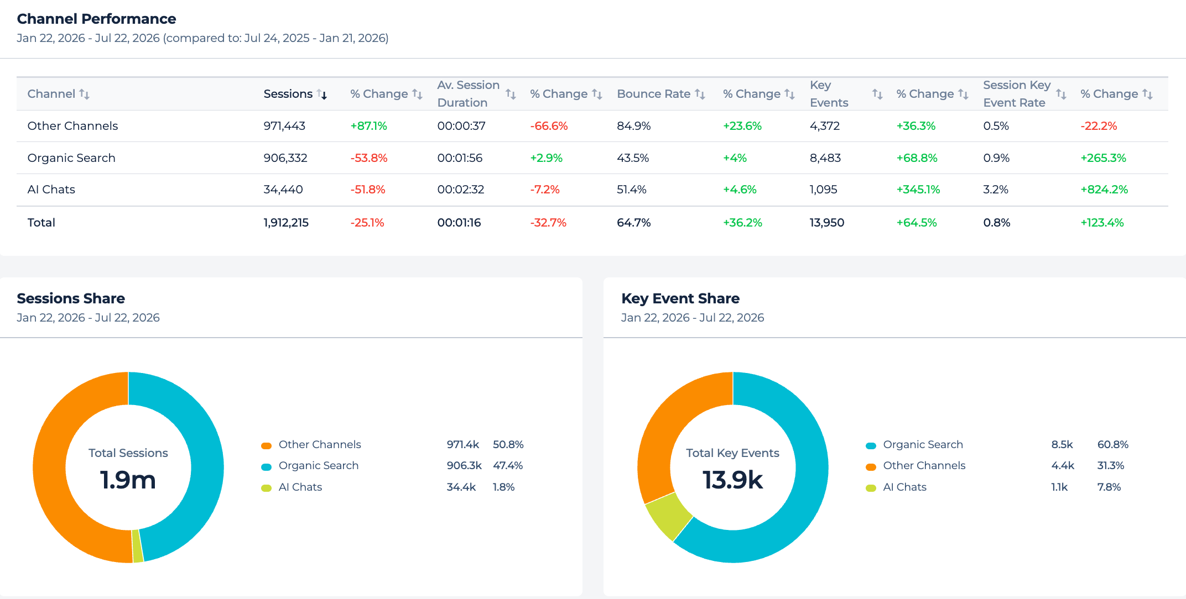Click sort icon of % Change following Key Events
This screenshot has width=1186, height=599.
coord(963,94)
